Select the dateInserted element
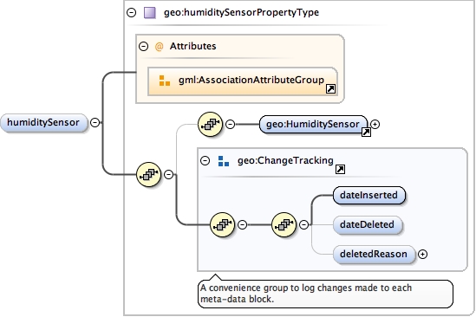Viewport: 476px width, 317px height. (369, 195)
